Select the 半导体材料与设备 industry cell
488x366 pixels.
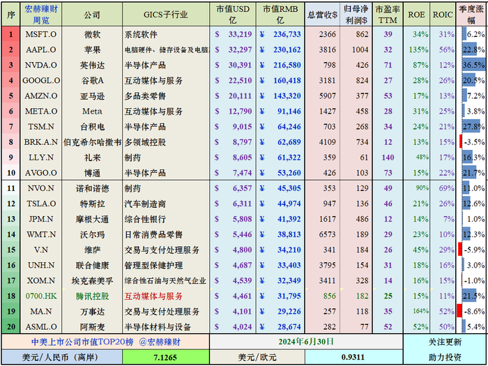(166, 327)
